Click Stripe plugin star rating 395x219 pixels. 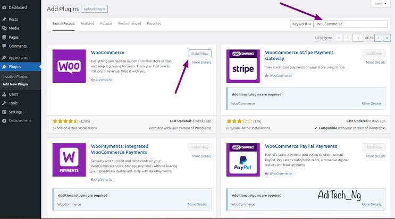click(239, 121)
